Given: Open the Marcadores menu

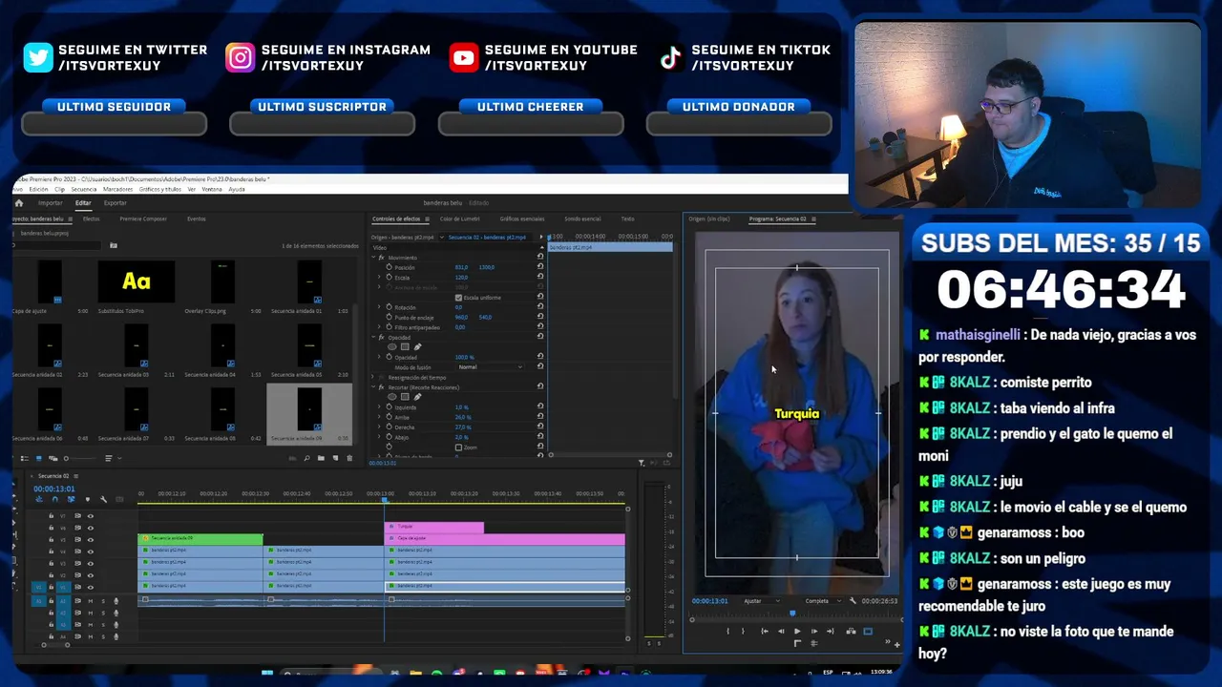Looking at the screenshot, I should (x=118, y=189).
